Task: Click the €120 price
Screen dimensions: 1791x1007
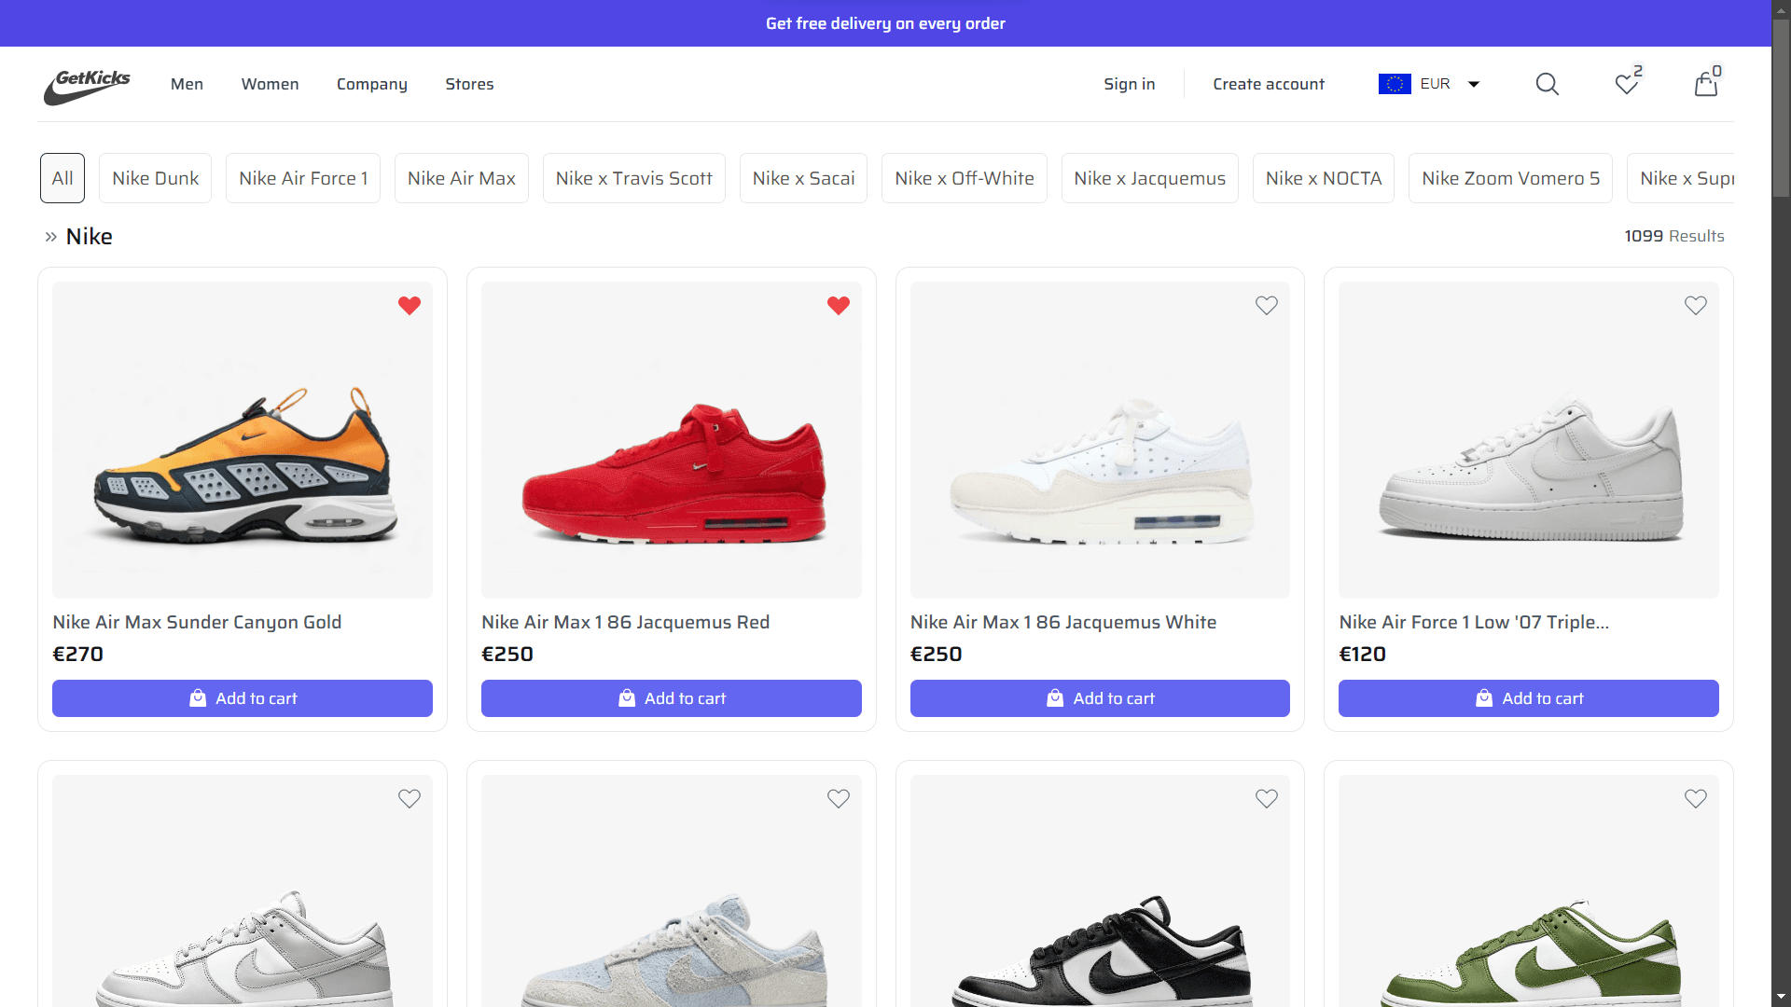Action: coord(1362,655)
